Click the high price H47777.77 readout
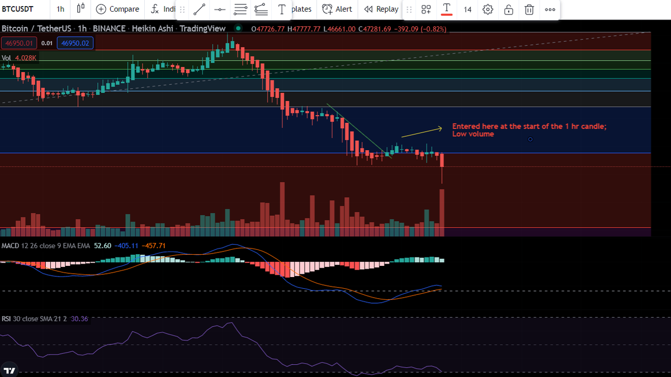671x377 pixels. [x=304, y=28]
